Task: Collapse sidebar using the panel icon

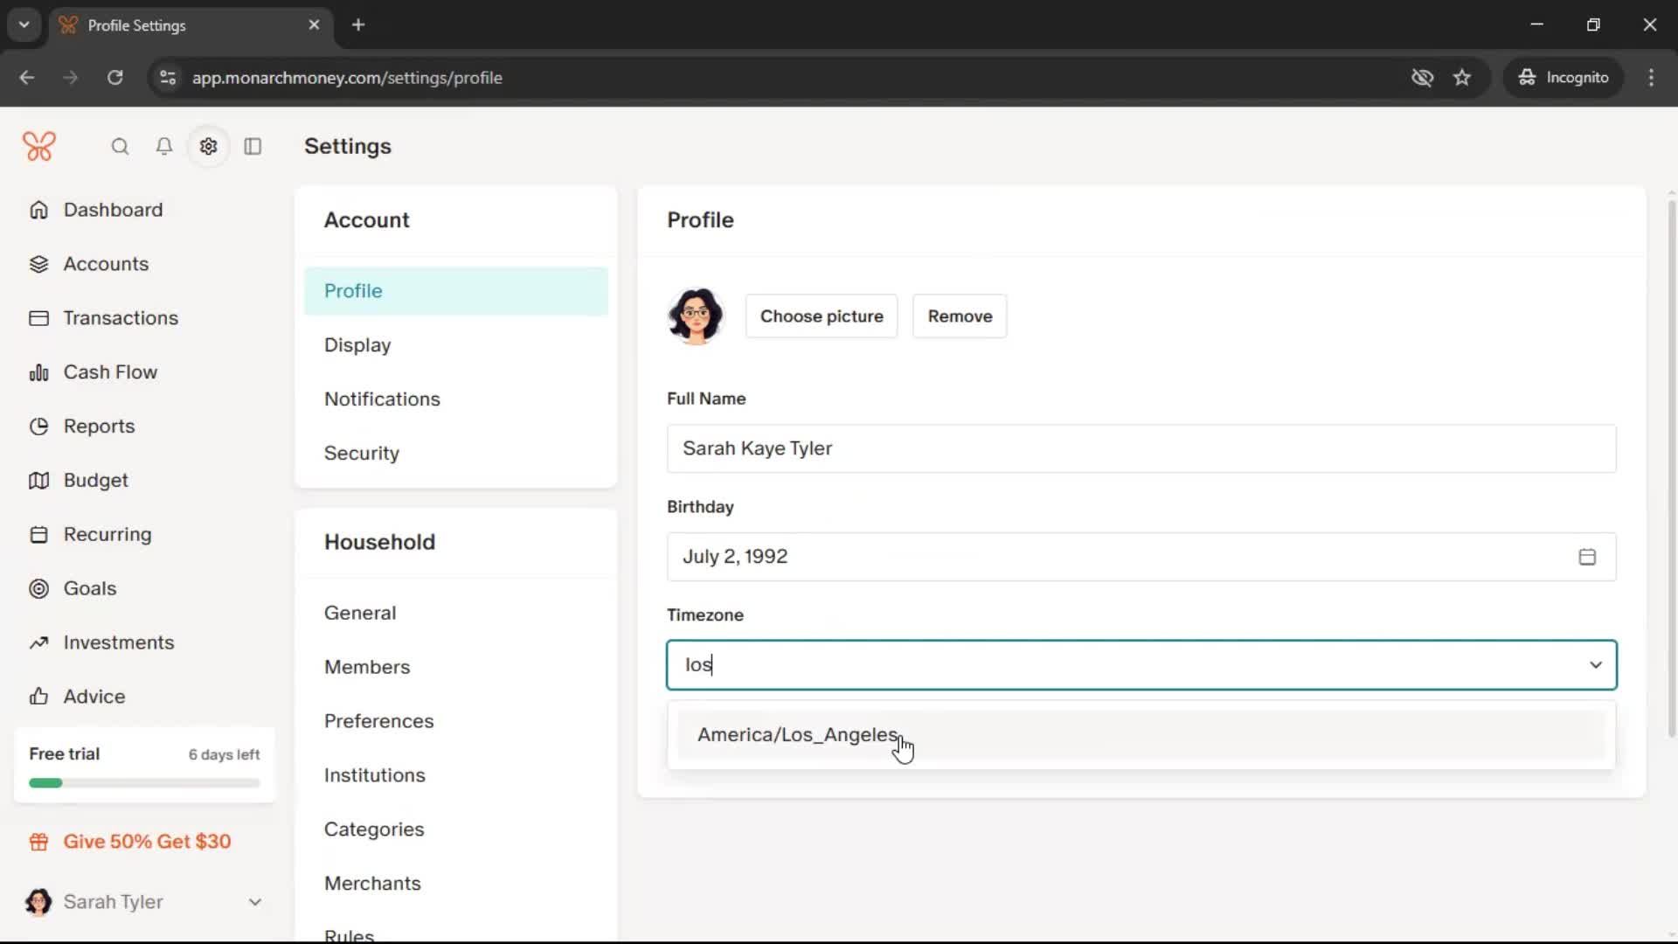Action: tap(253, 146)
